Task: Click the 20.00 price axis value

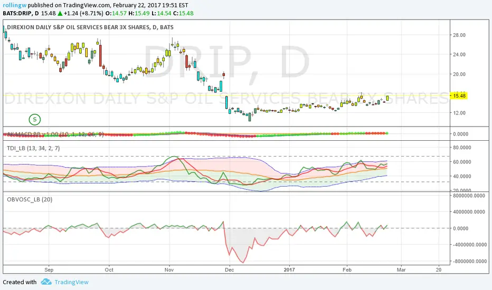Action: point(459,74)
